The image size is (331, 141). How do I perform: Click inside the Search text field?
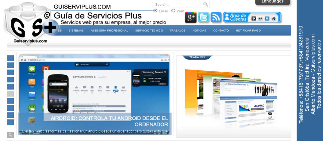(178, 5)
